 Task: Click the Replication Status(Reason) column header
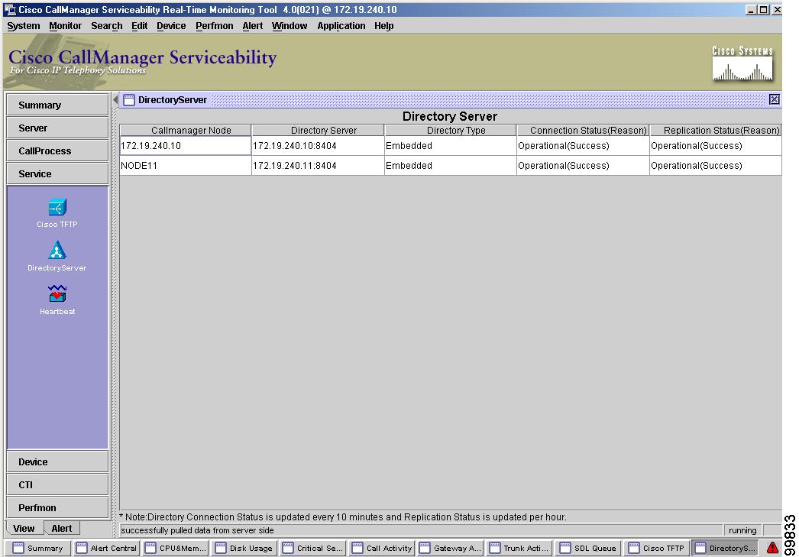[x=716, y=131]
